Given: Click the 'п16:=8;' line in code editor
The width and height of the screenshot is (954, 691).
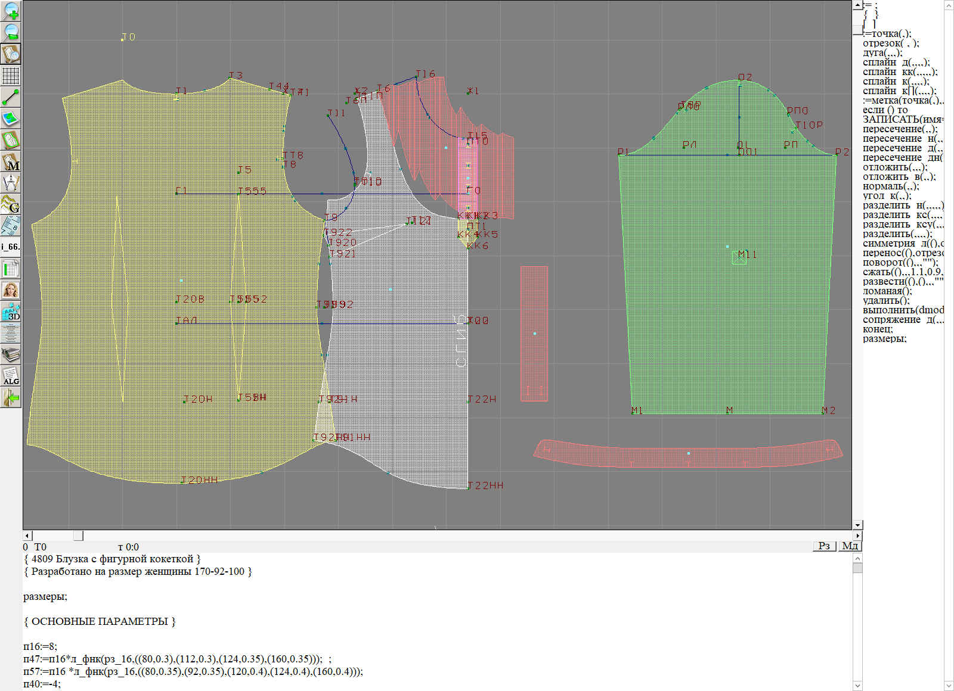Looking at the screenshot, I should pyautogui.click(x=41, y=646).
